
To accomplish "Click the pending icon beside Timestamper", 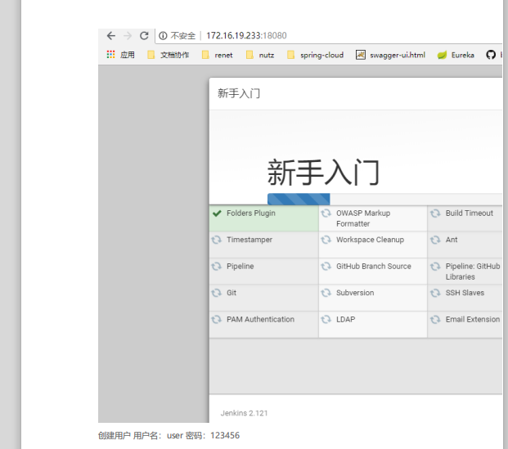I will [x=217, y=240].
